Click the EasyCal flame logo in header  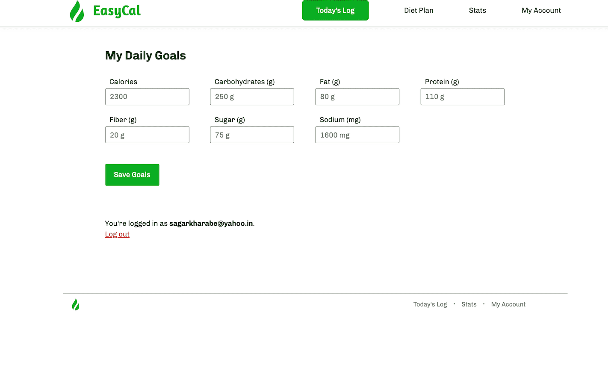point(77,11)
